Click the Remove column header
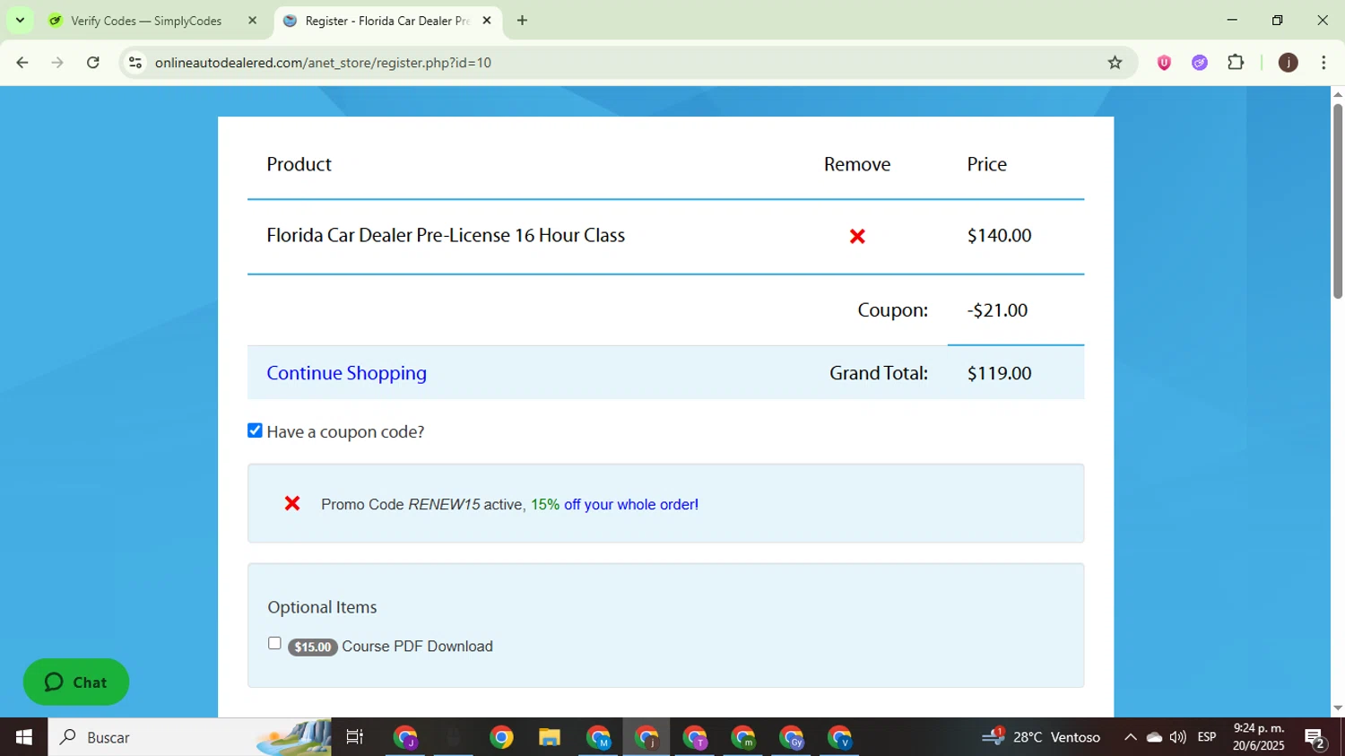 tap(857, 164)
